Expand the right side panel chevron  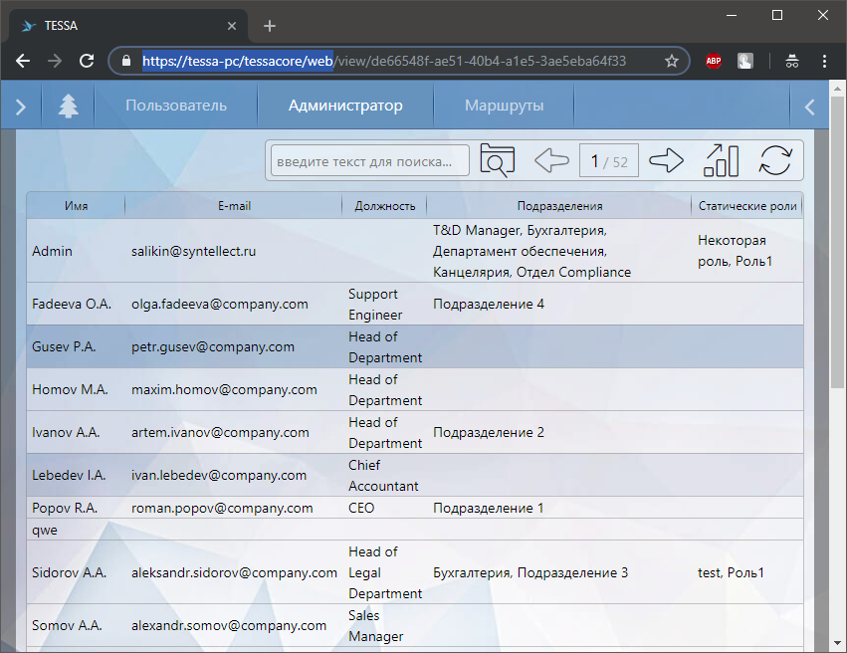click(x=809, y=107)
